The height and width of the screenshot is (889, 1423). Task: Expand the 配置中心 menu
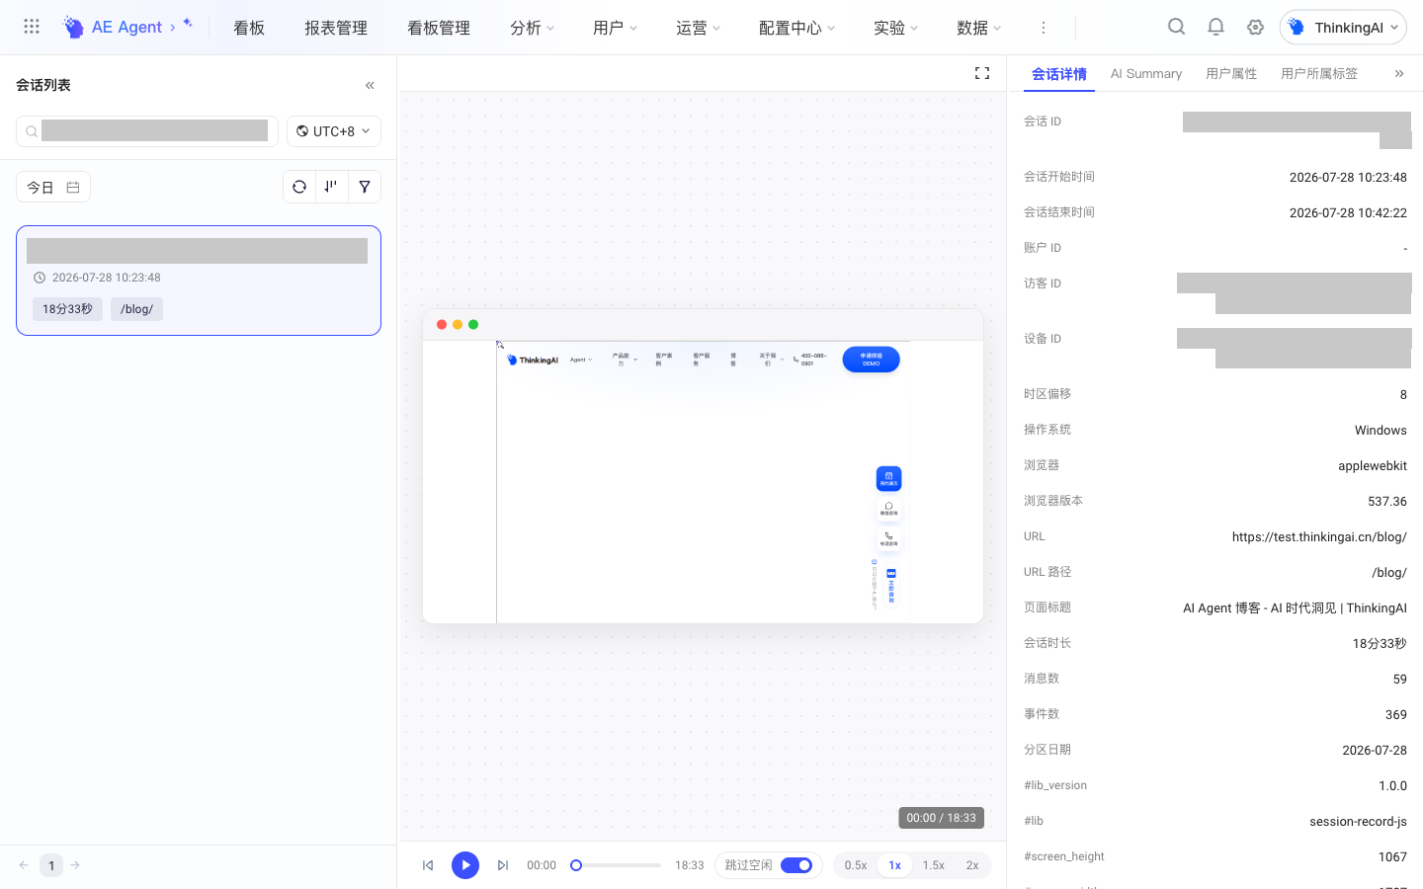[x=796, y=28]
